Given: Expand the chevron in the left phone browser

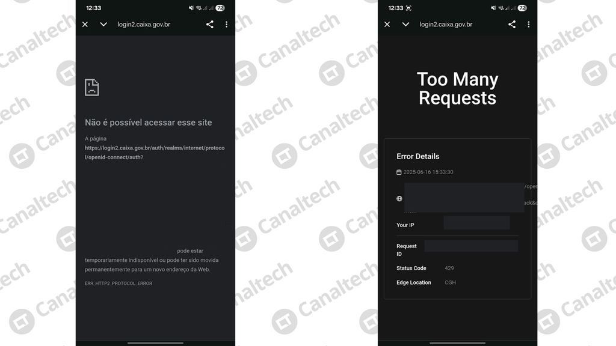Looking at the screenshot, I should tap(103, 24).
